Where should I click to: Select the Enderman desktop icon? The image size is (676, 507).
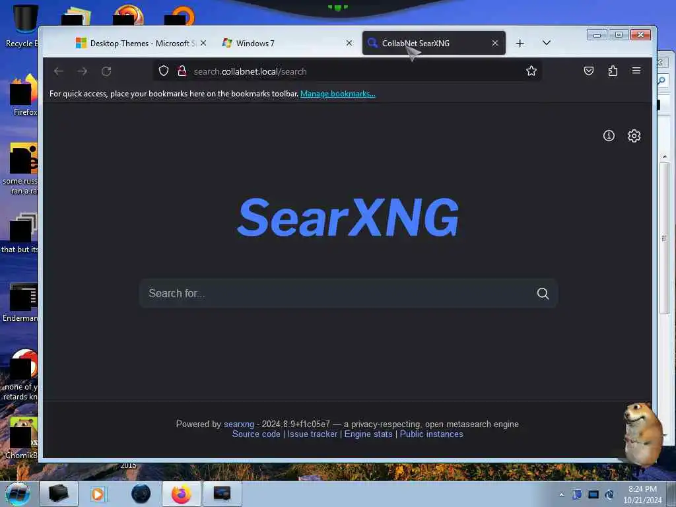tap(20, 302)
